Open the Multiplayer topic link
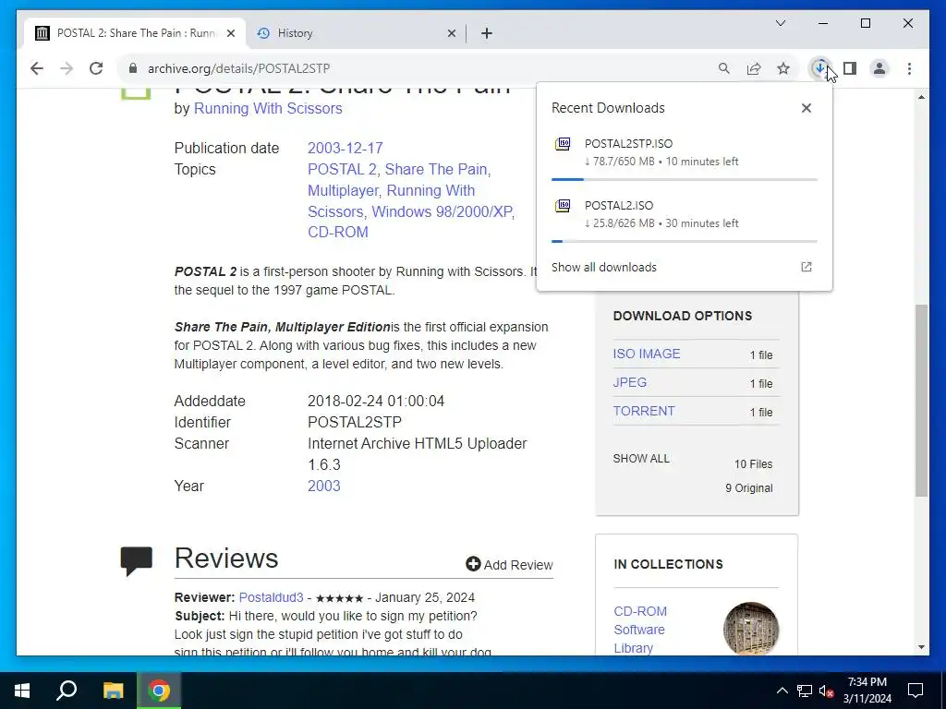The height and width of the screenshot is (709, 946). click(343, 190)
